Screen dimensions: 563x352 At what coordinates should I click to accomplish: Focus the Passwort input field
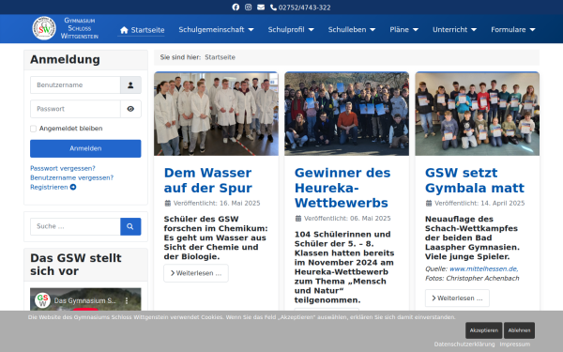pos(75,109)
